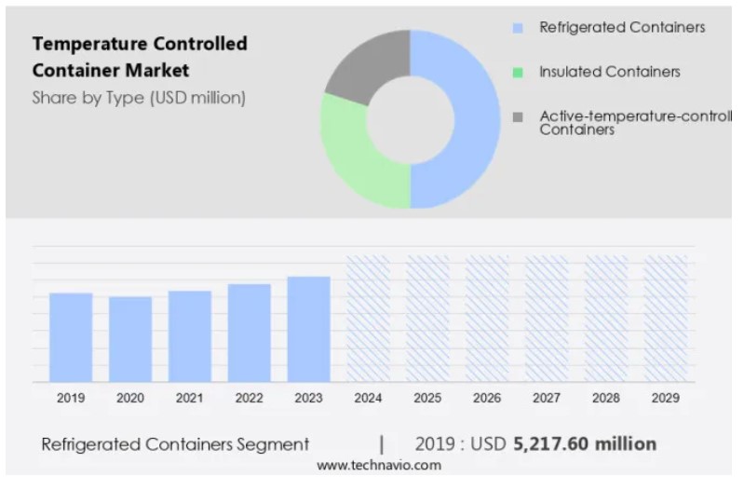The width and height of the screenshot is (744, 490).
Task: Select the Active-temperature-controlled Containers legend label
Action: tap(635, 123)
